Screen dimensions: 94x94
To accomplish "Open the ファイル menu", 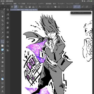I will (x=9, y=4).
